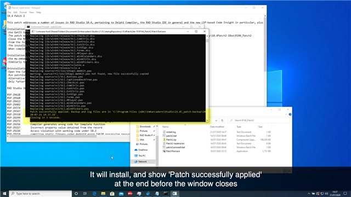Open the red RAD Studio taskbar icon

click(x=130, y=193)
